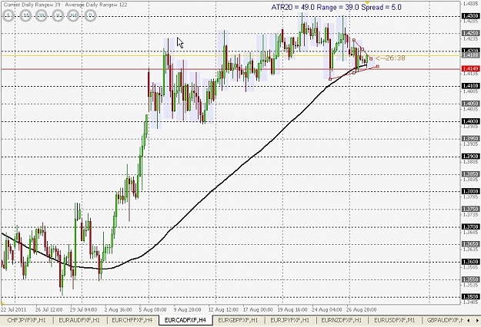Click the 1.3550 price scale label
This screenshot has width=481, height=327.
point(470,279)
